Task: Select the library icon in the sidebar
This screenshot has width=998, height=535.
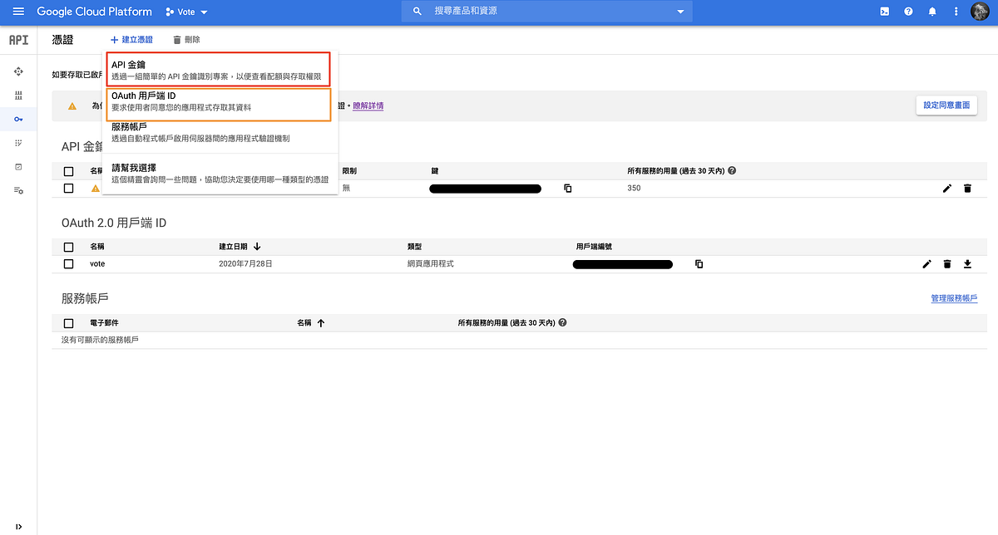Action: (x=18, y=96)
